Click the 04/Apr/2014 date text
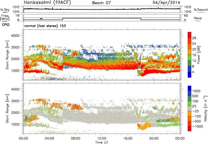 pyautogui.click(x=166, y=3)
